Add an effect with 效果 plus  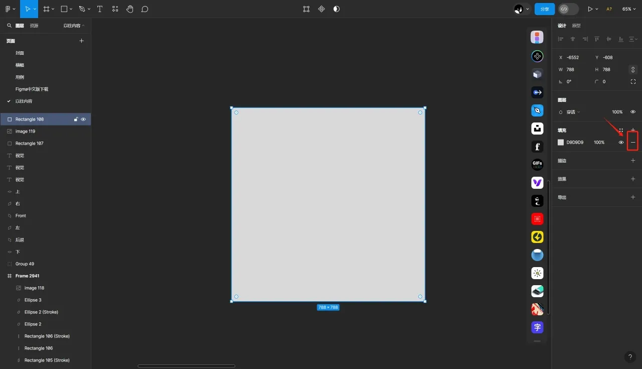(633, 179)
